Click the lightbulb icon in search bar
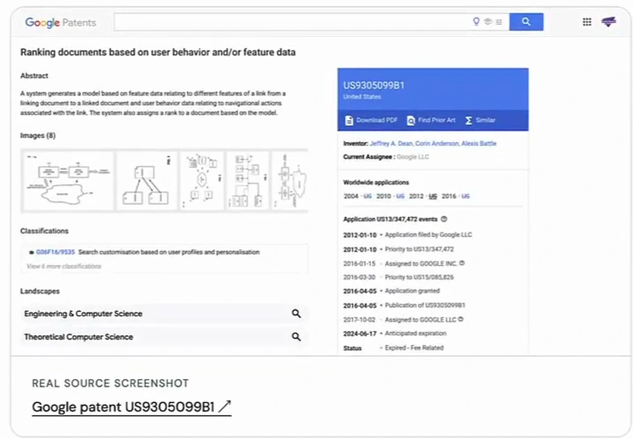633x439 pixels. click(477, 22)
